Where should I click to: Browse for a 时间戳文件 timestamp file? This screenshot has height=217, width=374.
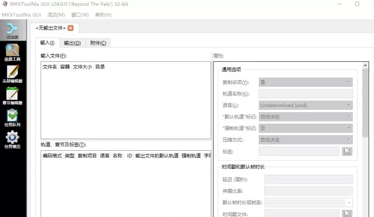(x=347, y=214)
